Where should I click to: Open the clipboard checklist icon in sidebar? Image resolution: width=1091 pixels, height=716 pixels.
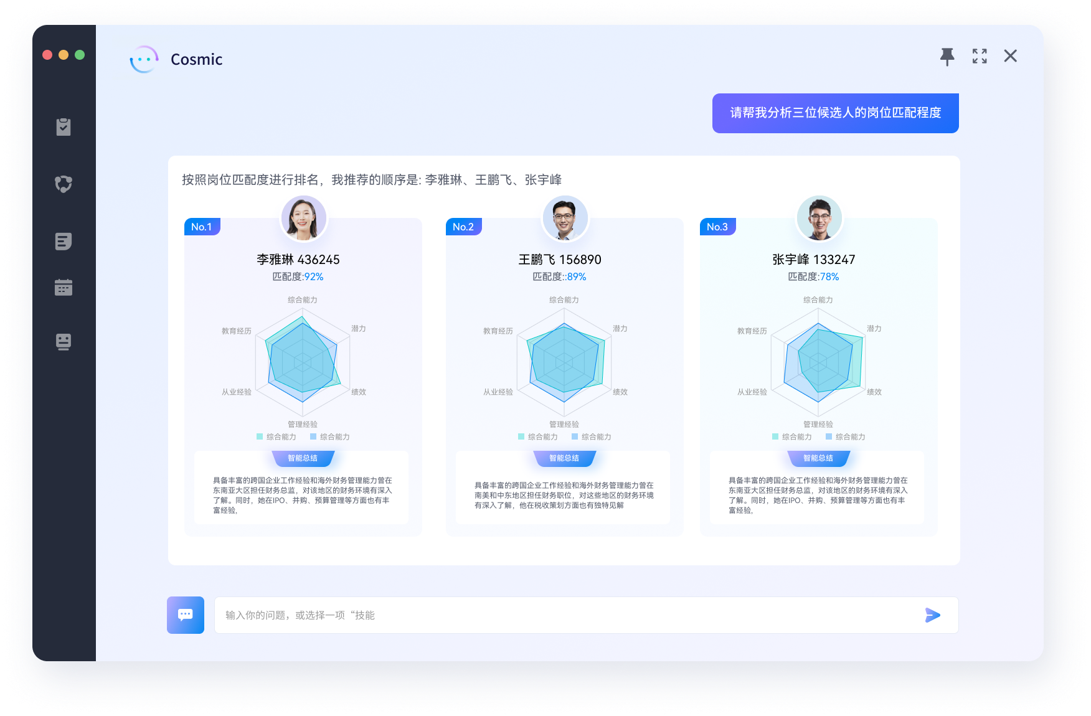coord(64,127)
